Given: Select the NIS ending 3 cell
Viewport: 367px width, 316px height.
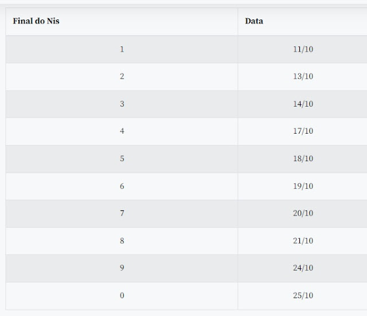Looking at the screenshot, I should [122, 104].
